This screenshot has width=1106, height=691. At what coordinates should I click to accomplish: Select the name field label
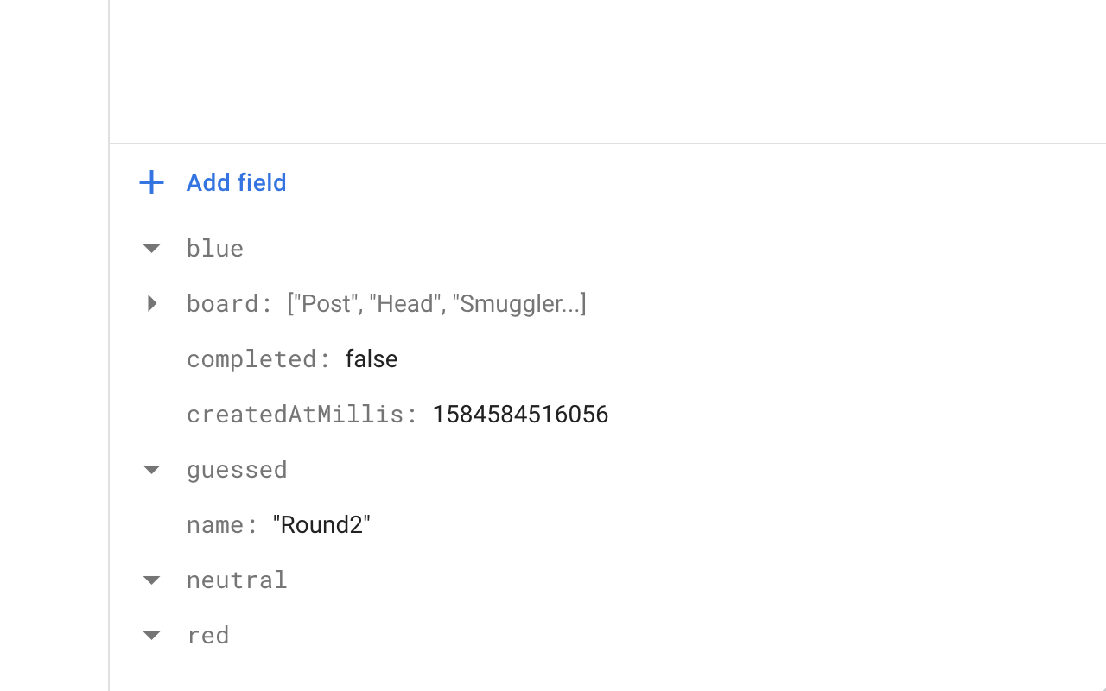coord(215,524)
